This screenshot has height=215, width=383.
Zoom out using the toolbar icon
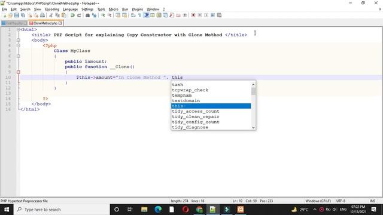[x=110, y=15]
